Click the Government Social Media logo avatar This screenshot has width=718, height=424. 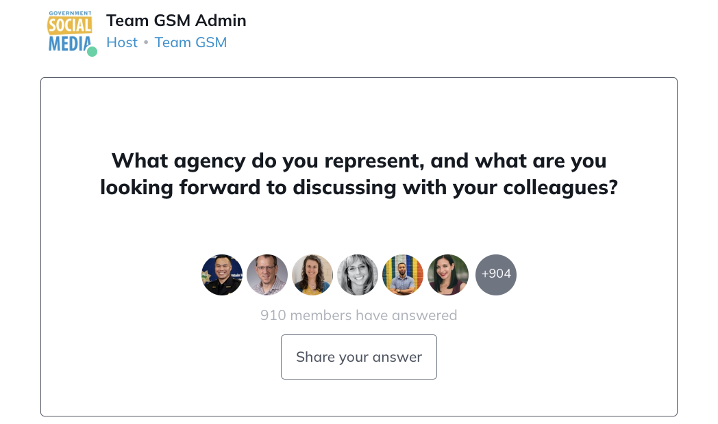pos(70,31)
